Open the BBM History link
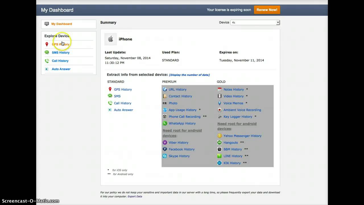364x205 pixels. pos(233,149)
